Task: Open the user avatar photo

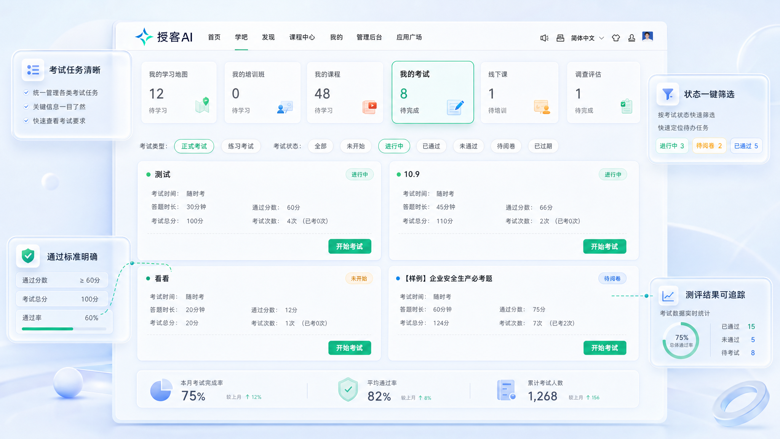Action: pos(647,37)
